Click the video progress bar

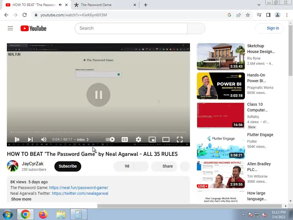pos(98,132)
